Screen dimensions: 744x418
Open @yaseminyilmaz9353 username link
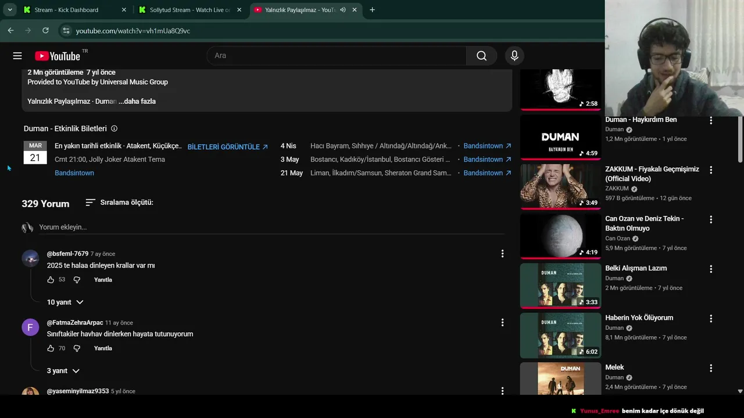78,391
